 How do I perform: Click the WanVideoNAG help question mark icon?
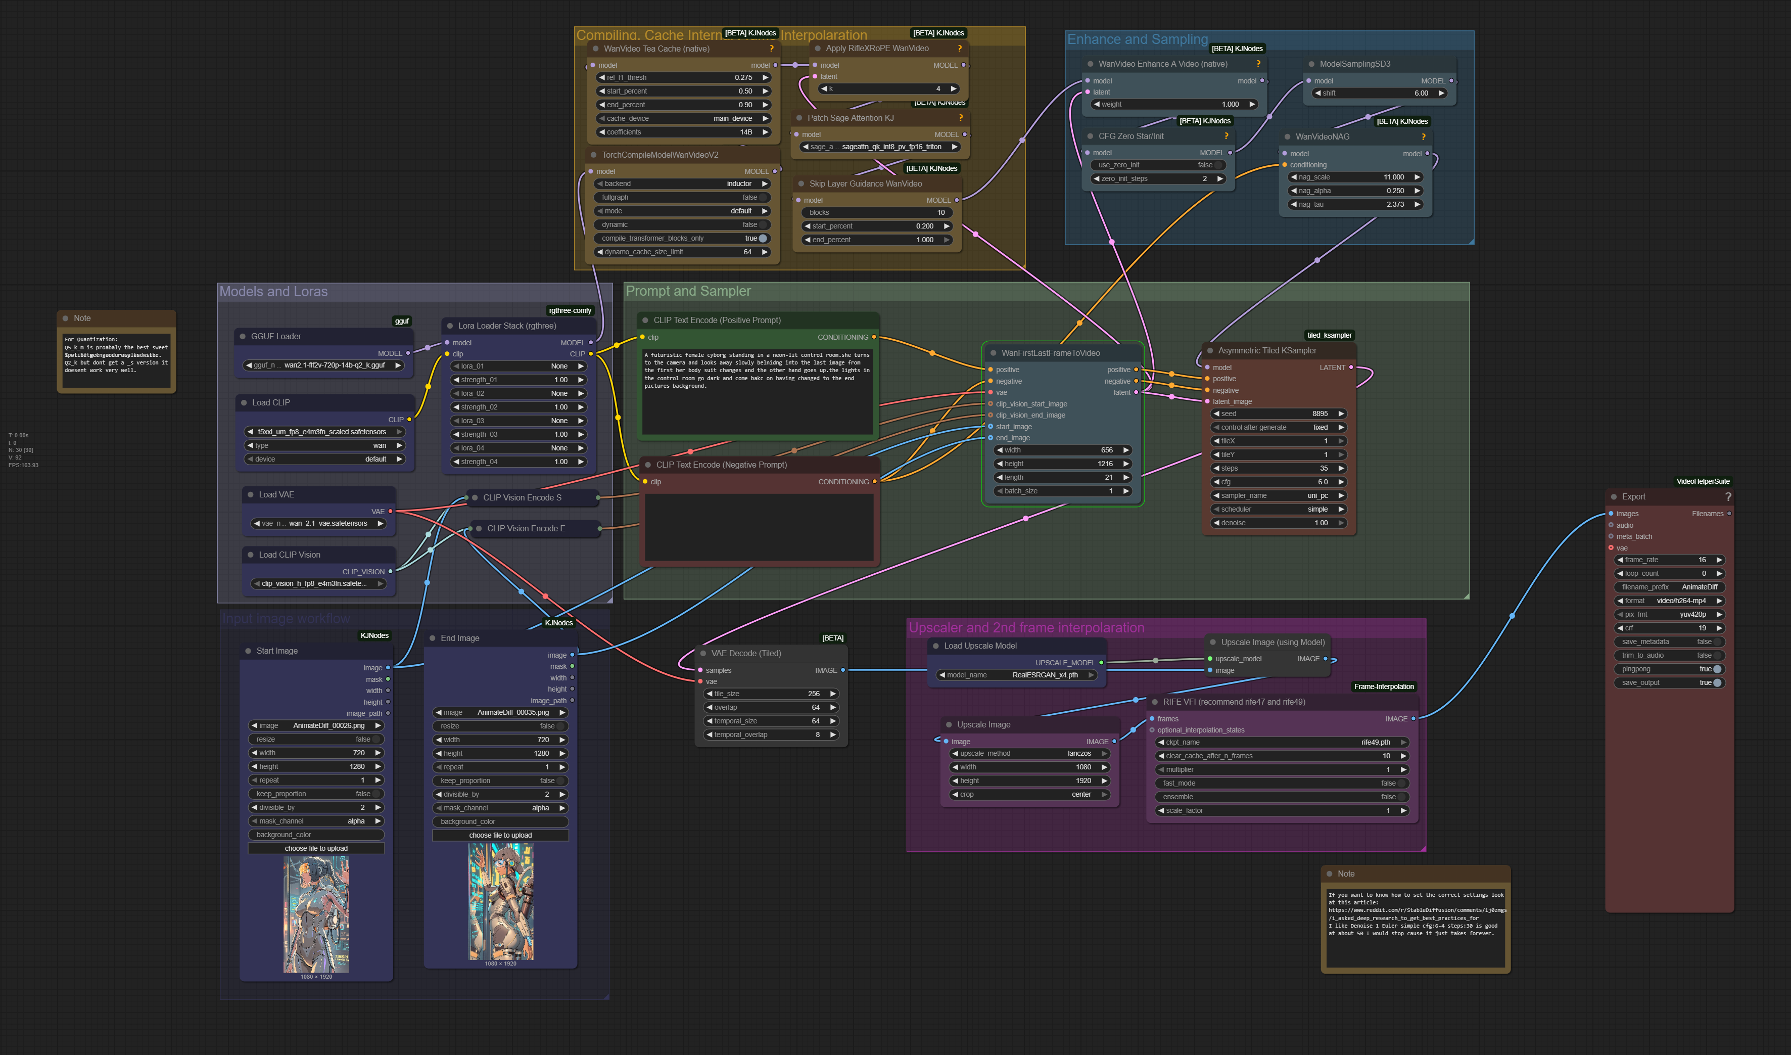click(x=1423, y=136)
